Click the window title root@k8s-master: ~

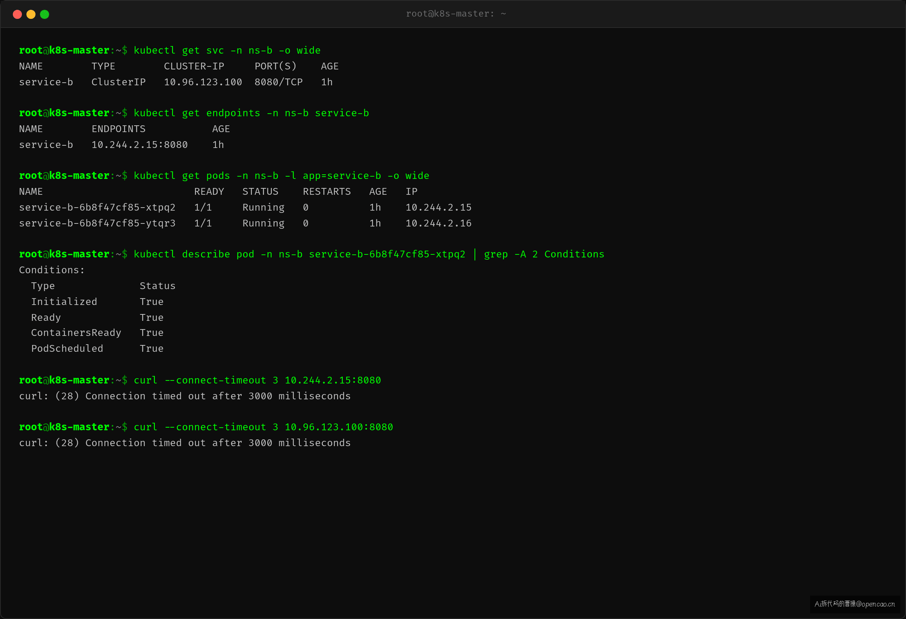point(456,14)
